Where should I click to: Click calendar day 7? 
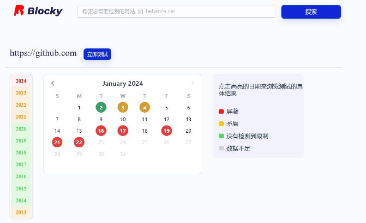click(x=57, y=119)
